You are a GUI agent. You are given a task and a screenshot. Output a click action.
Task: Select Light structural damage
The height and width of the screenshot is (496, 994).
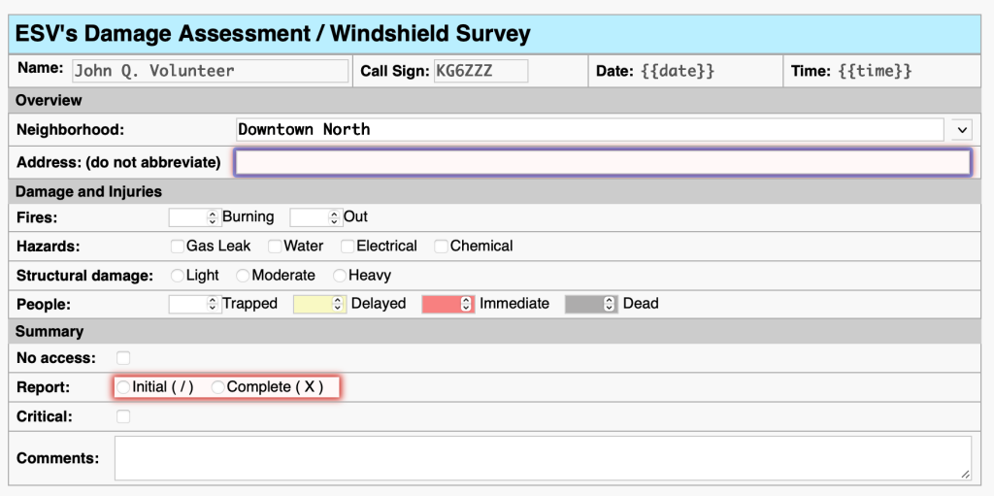[x=178, y=276]
